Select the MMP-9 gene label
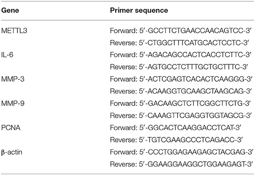Image resolution: width=255 pixels, height=175 pixels. (x=13, y=103)
